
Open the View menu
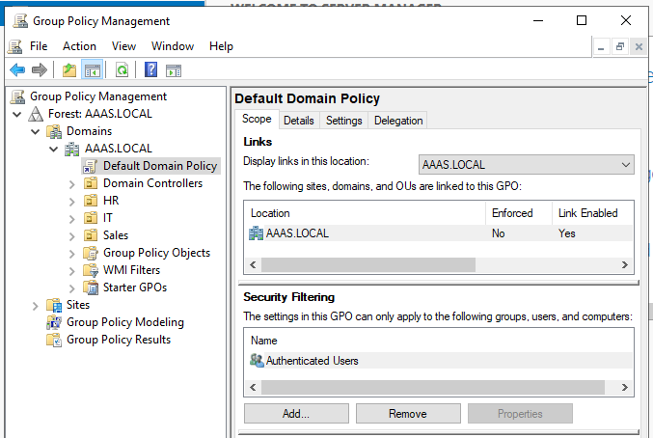click(123, 46)
